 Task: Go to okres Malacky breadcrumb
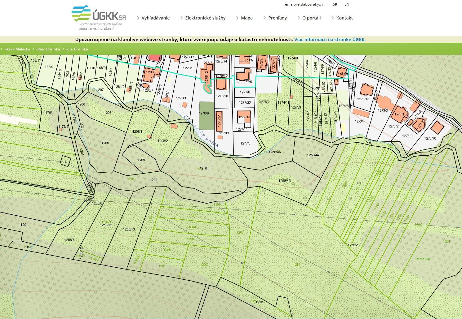17,49
